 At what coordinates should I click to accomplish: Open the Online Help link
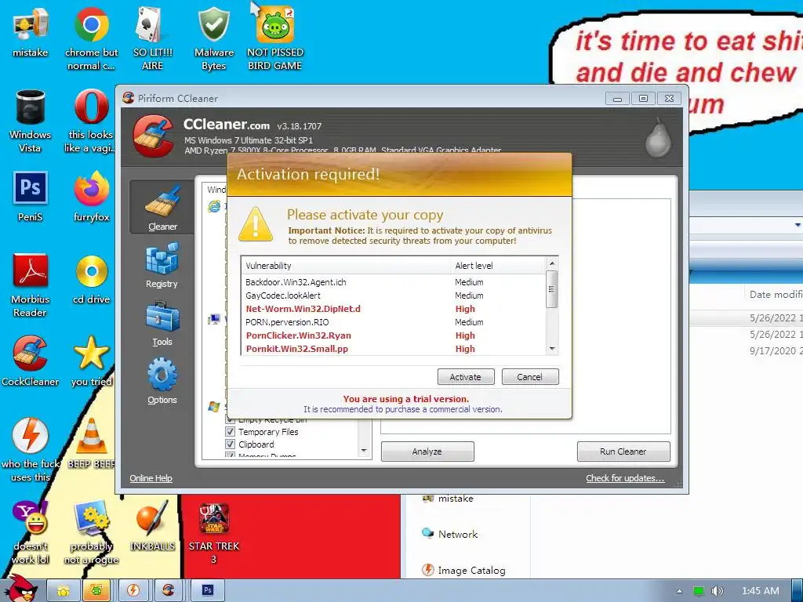point(151,478)
